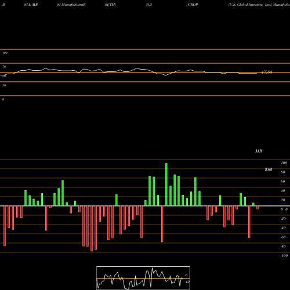Click 'U.S. Global Investors, Inc.' header text
290x290 pixels.
[x=251, y=5]
